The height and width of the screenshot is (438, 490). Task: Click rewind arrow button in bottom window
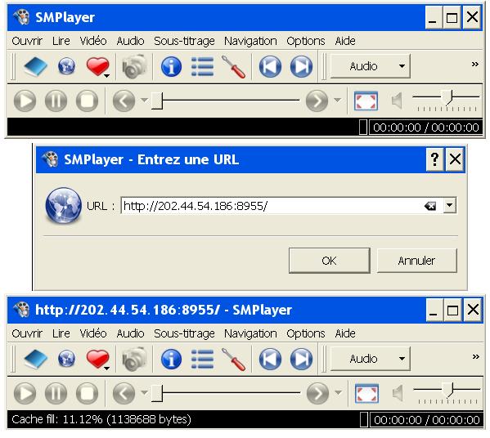click(124, 393)
